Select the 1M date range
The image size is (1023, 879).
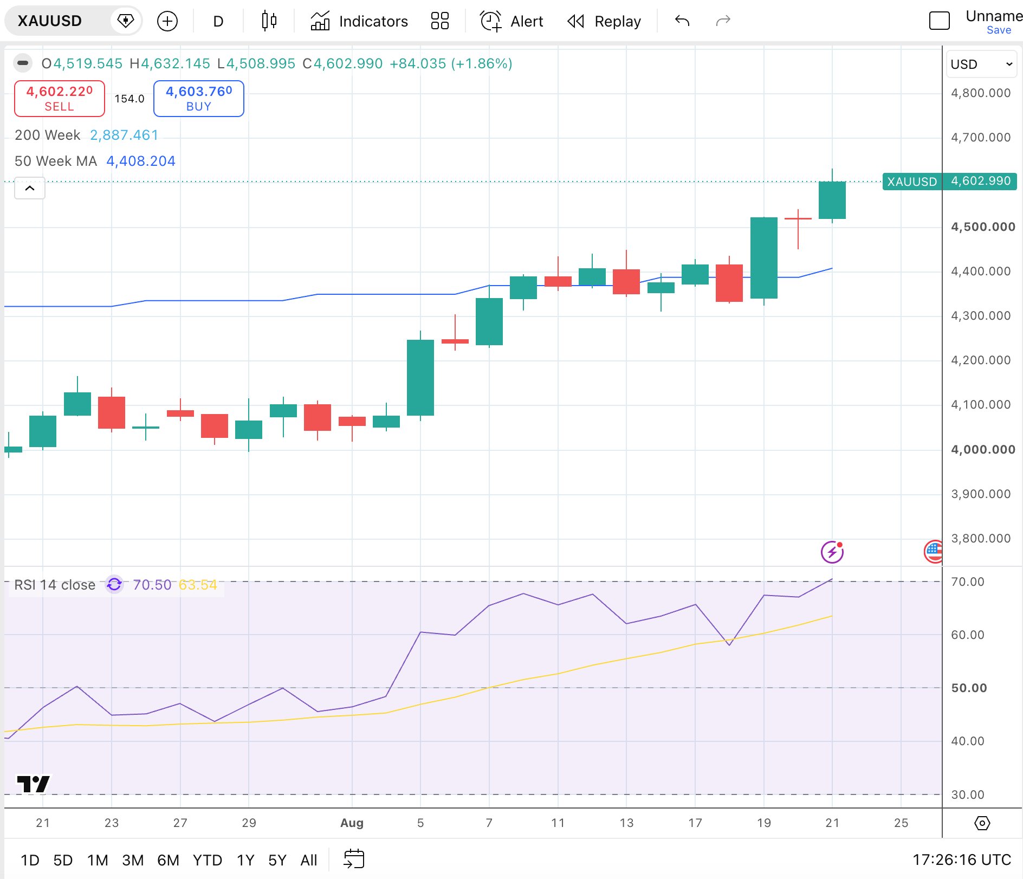(x=98, y=860)
